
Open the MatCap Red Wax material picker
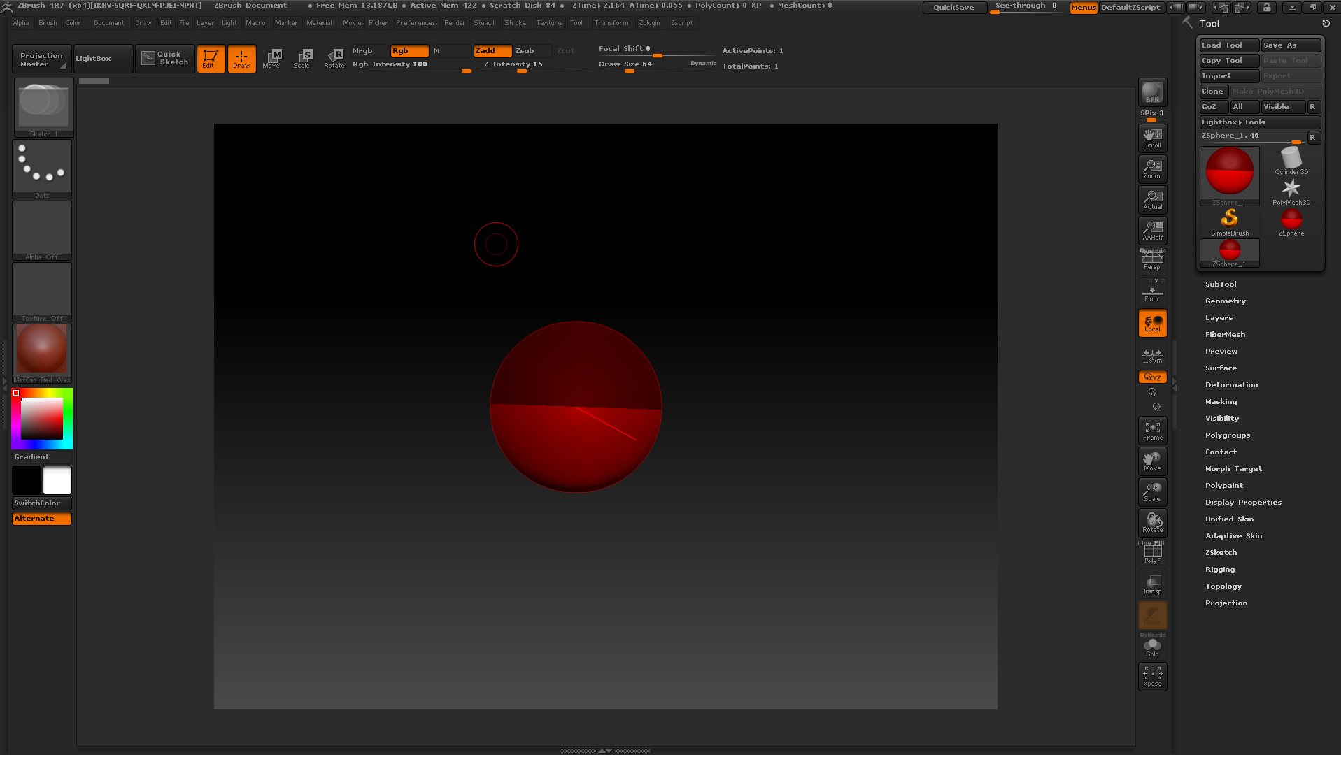point(42,354)
